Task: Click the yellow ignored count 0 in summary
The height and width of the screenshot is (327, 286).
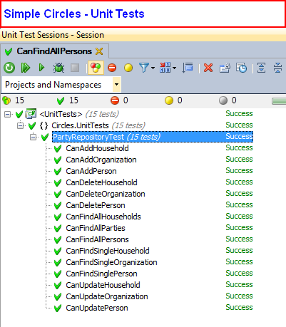Action: 173,100
